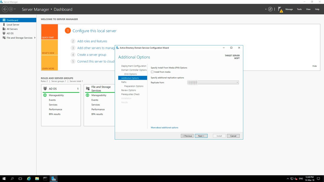The width and height of the screenshot is (324, 182).
Task: Click the Learn More tile
Action: click(50, 63)
